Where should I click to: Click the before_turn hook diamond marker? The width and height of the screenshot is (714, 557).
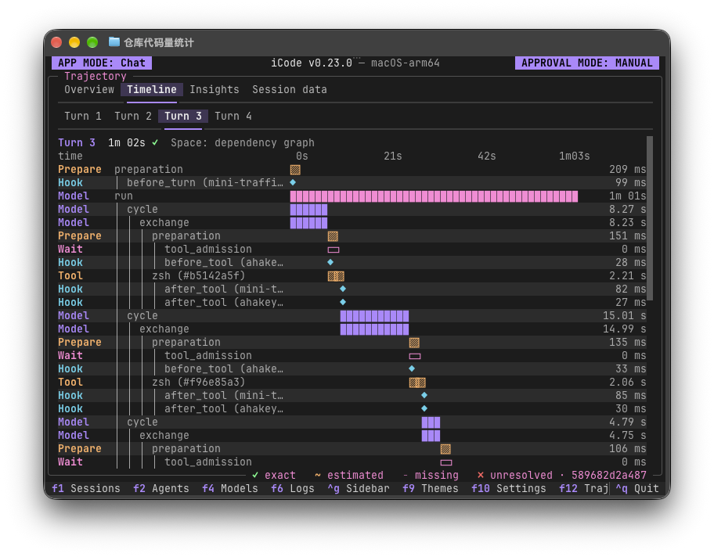[x=293, y=182]
